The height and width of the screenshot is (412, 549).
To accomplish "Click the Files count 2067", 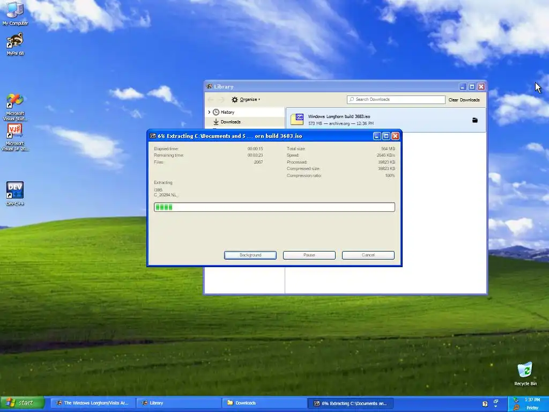I will pos(258,162).
